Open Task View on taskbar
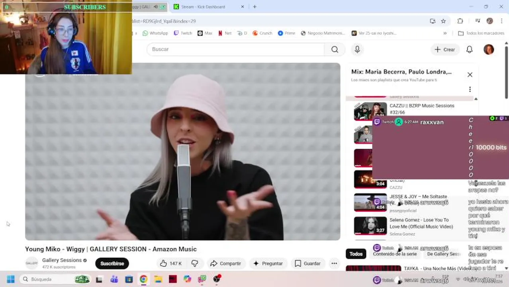 (99, 279)
